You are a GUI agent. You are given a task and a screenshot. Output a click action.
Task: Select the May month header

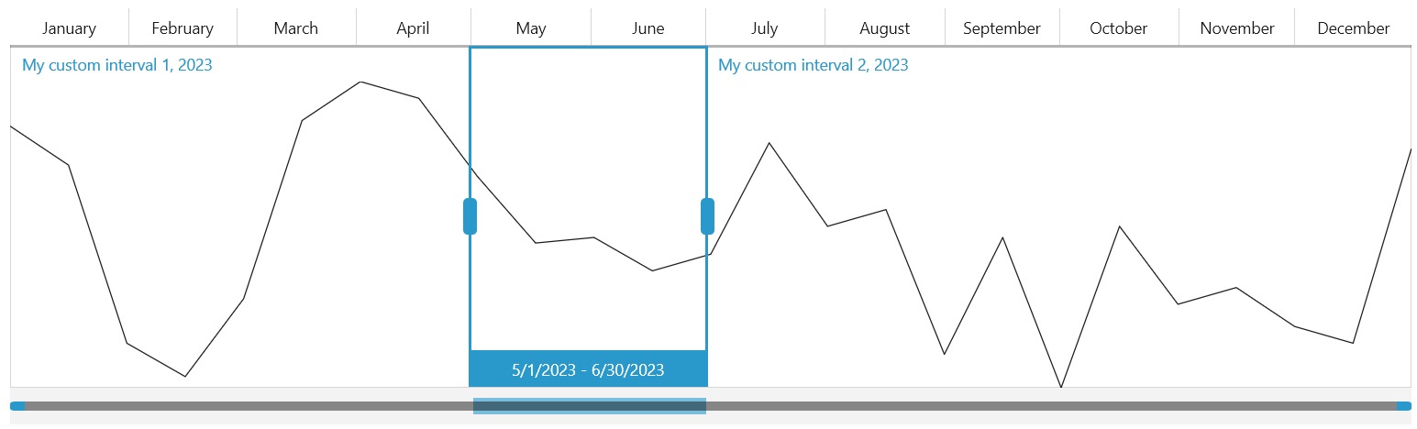pyautogui.click(x=531, y=27)
